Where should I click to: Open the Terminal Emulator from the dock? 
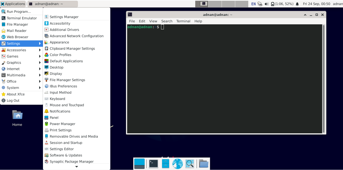pyautogui.click(x=153, y=163)
